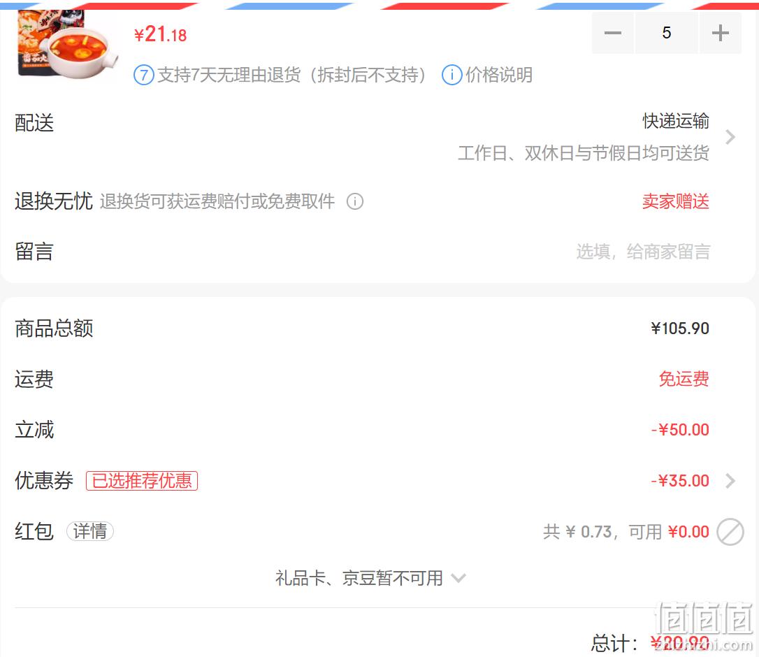The height and width of the screenshot is (657, 759).
Task: Select the 快递运输 delivery method
Action: [x=676, y=121]
